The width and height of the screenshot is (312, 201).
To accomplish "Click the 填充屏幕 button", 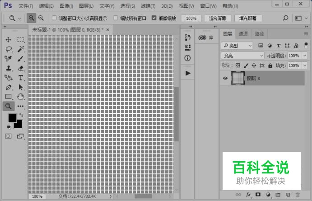I will point(248,19).
